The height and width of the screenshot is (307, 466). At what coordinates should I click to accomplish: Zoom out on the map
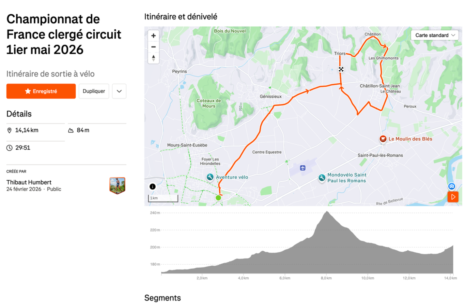click(x=153, y=47)
